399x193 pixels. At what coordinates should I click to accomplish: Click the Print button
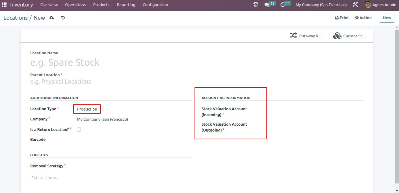tap(342, 18)
